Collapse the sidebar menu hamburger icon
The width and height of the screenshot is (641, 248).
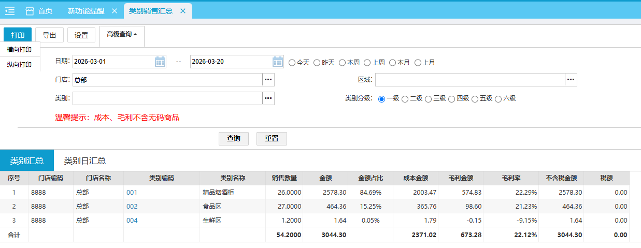pos(10,11)
